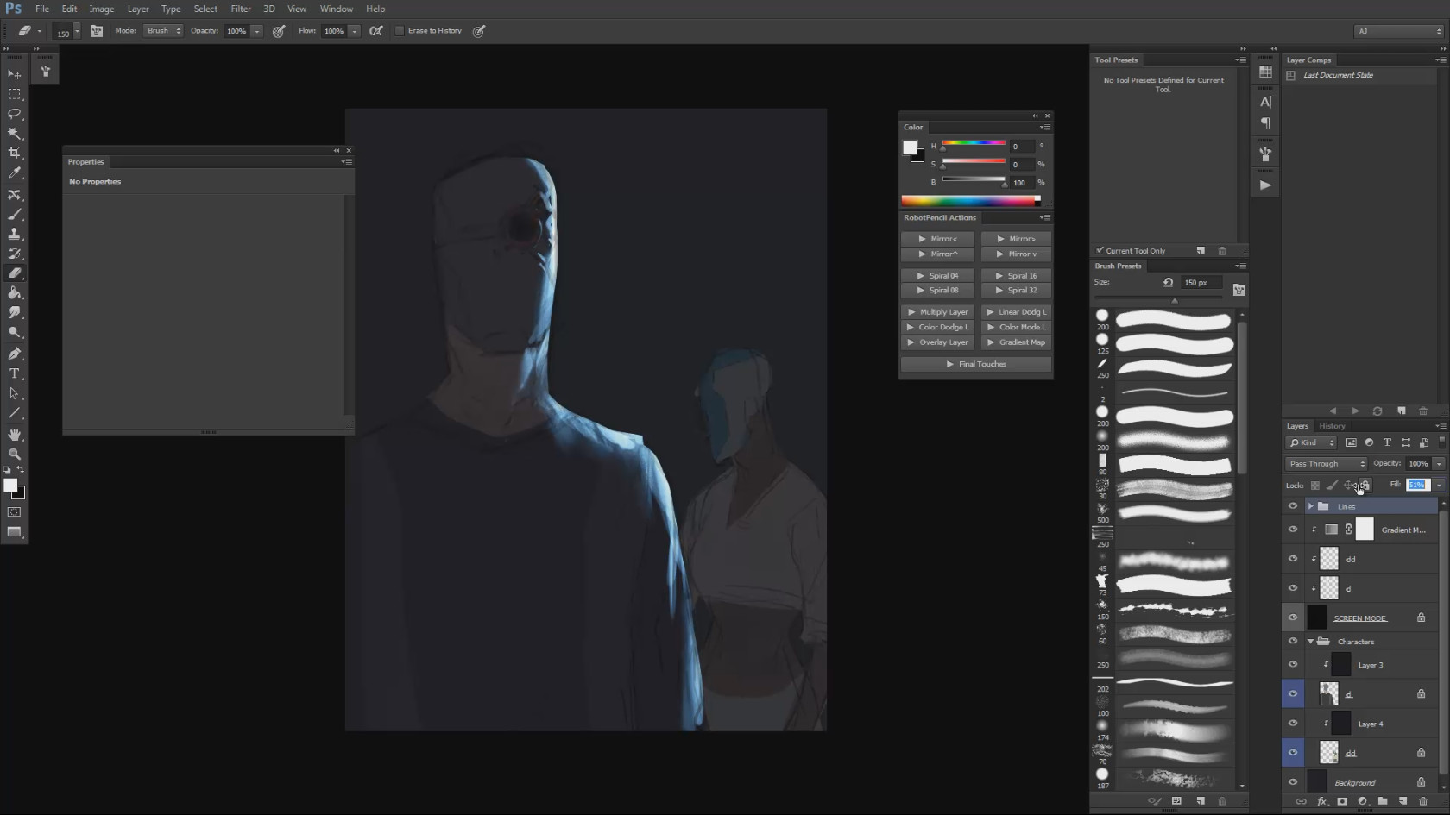Open the Filter menu
This screenshot has width=1450, height=815.
[241, 9]
